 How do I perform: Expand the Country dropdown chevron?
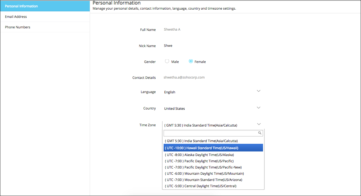[x=258, y=108]
